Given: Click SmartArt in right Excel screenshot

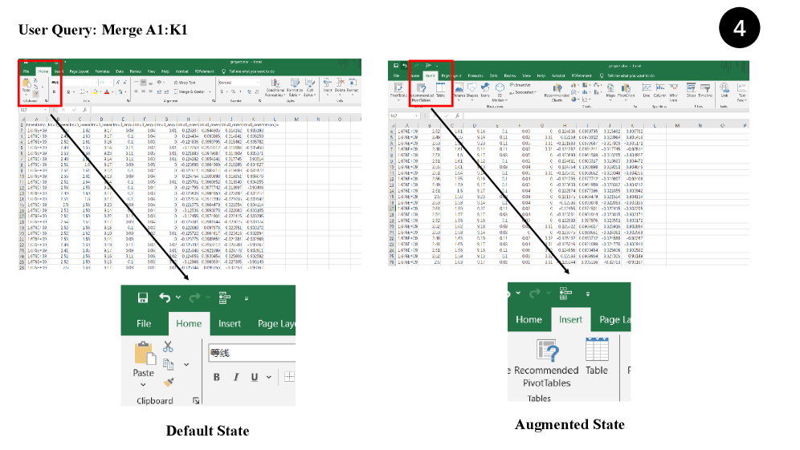Looking at the screenshot, I should pyautogui.click(x=520, y=85).
